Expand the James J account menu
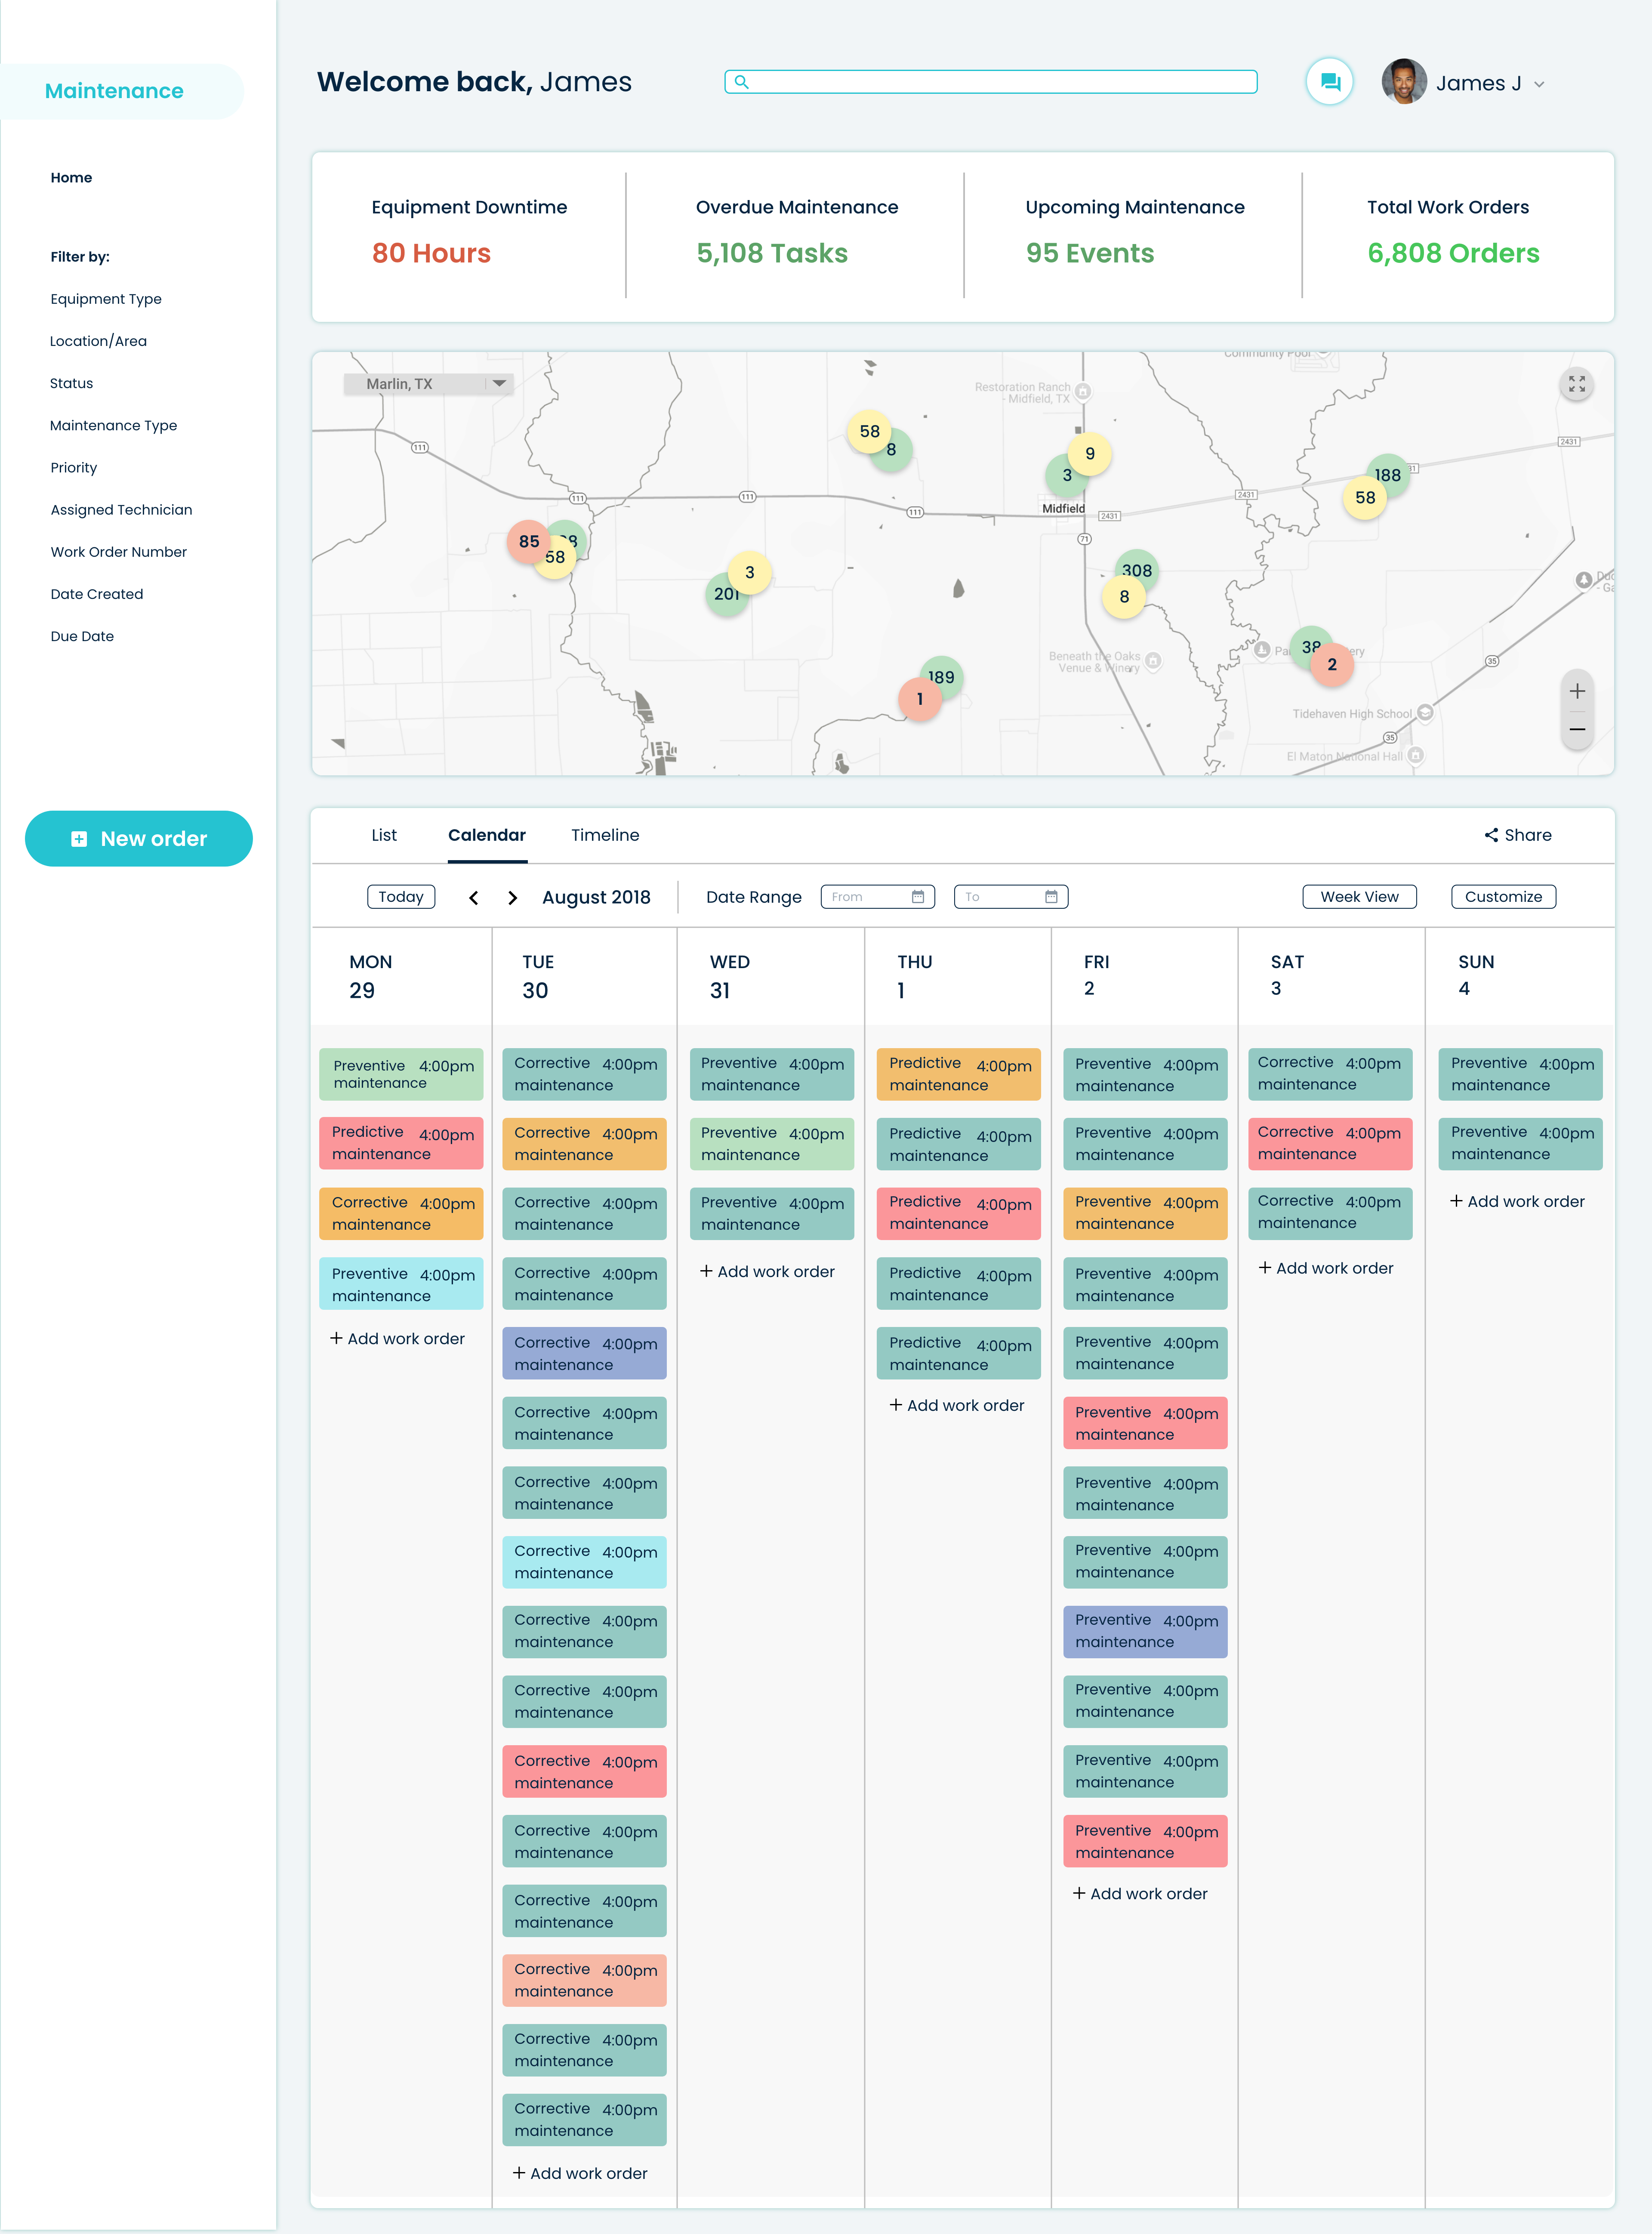1652x2234 pixels. pyautogui.click(x=1539, y=84)
